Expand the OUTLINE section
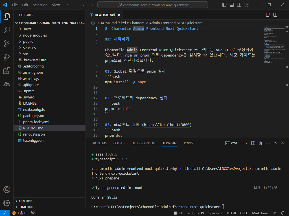This screenshot has height=216, width=289. (49, 201)
